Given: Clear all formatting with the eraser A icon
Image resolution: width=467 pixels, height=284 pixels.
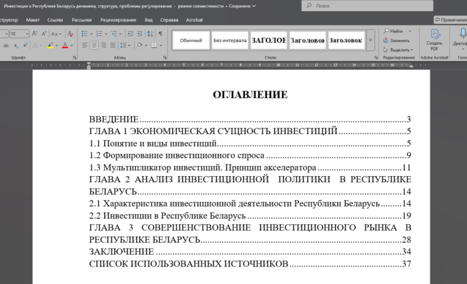Looking at the screenshot, I should 70,33.
